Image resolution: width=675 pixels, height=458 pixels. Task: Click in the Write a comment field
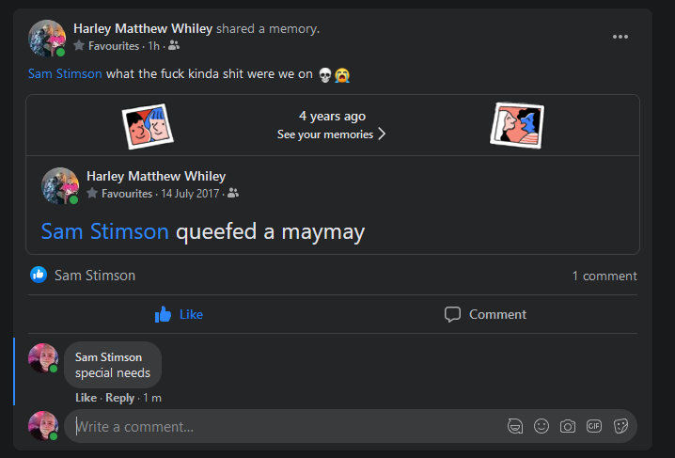284,426
